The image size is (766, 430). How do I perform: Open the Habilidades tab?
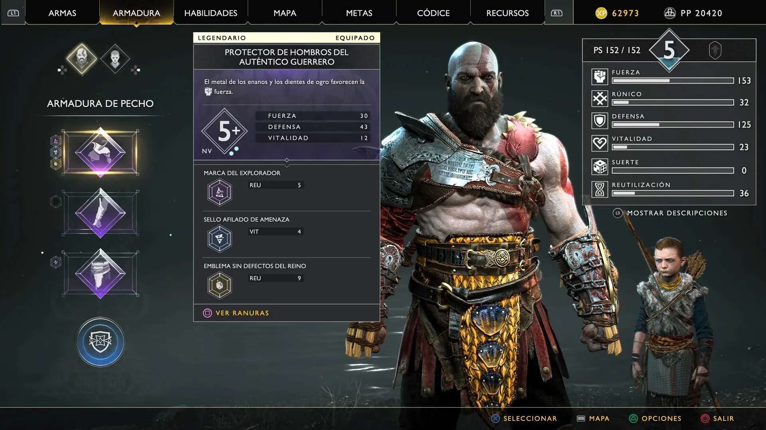pos(211,13)
